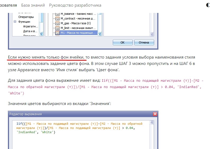Click the M_contract field icon
This screenshot has height=149, width=210.
pos(57,18)
